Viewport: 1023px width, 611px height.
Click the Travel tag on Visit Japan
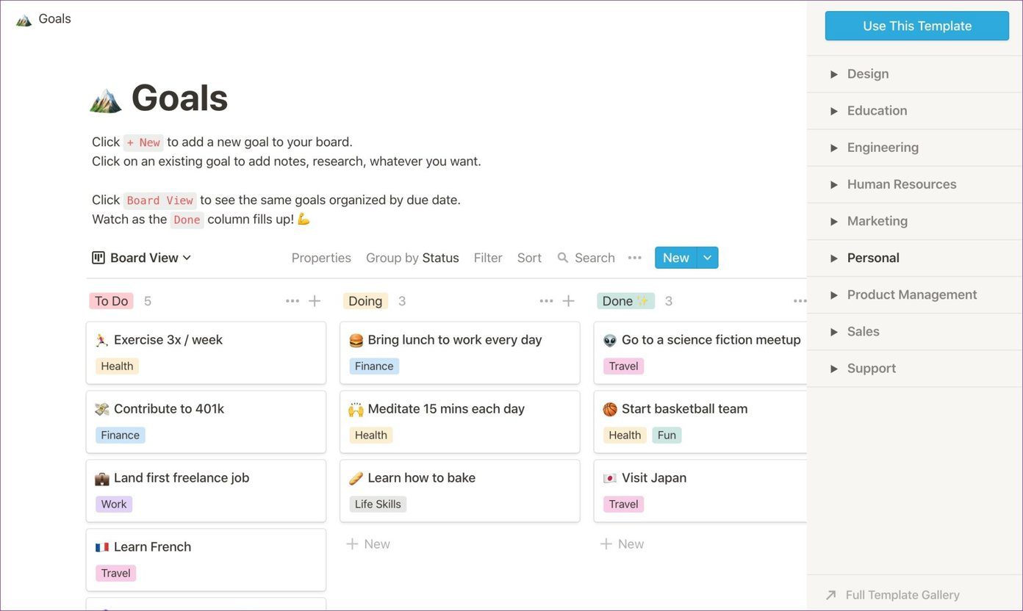(x=623, y=505)
